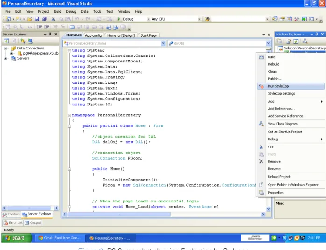Collapse the using directives outline block
The image size is (326, 250).
click(x=70, y=50)
